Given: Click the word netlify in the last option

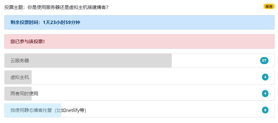Looking at the screenshot, I should pos(73,110).
